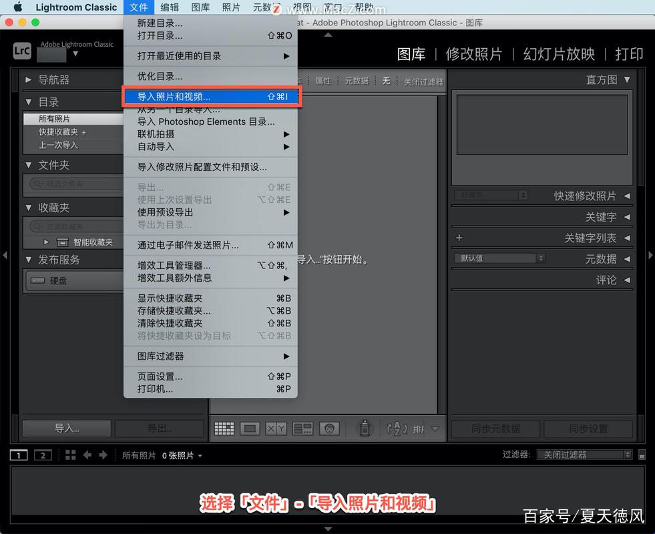Select the Survey view icon
Viewport: 655px width, 534px height.
[x=302, y=428]
